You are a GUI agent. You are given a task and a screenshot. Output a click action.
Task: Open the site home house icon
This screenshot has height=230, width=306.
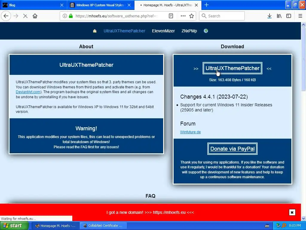95,31
